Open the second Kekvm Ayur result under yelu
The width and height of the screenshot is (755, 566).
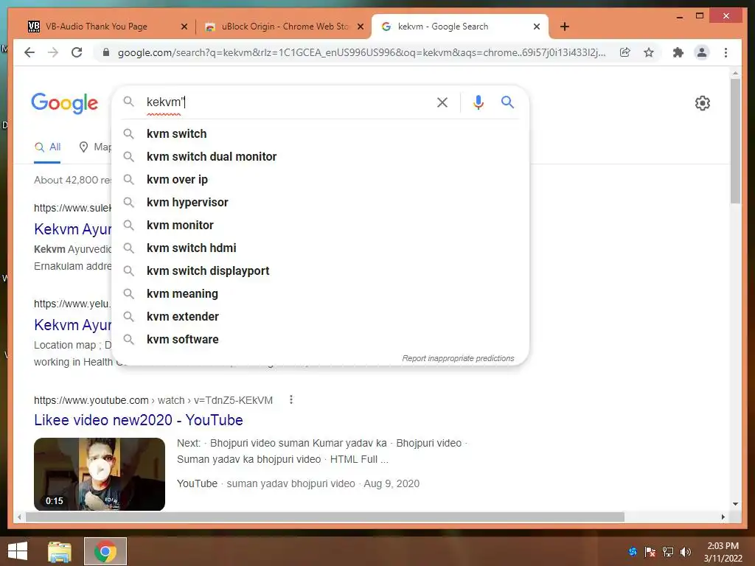tap(73, 325)
